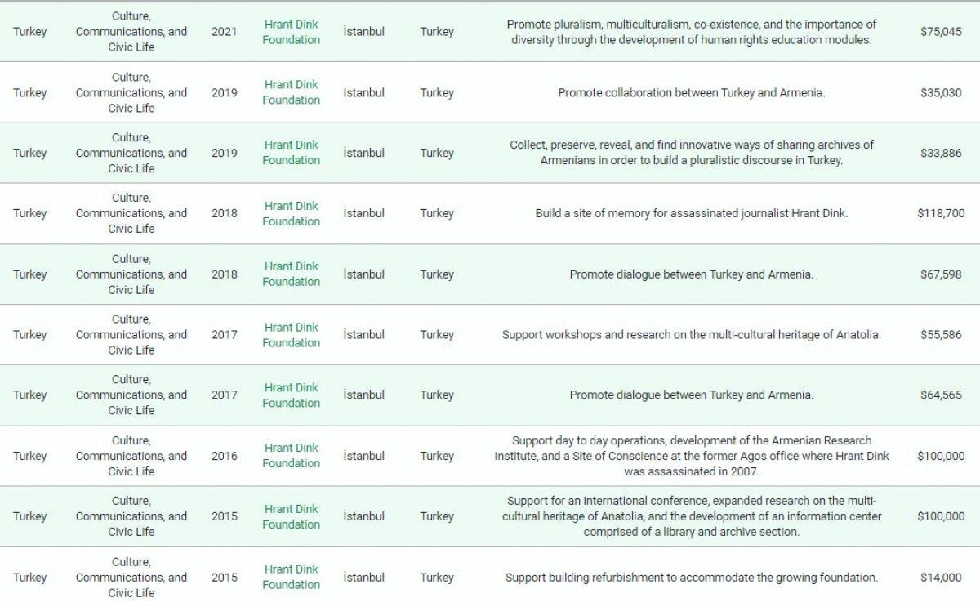Viewport: 980px width, 607px height.
Task: Open Hrant Dink Foundation link in 2016 row
Action: pyautogui.click(x=291, y=456)
